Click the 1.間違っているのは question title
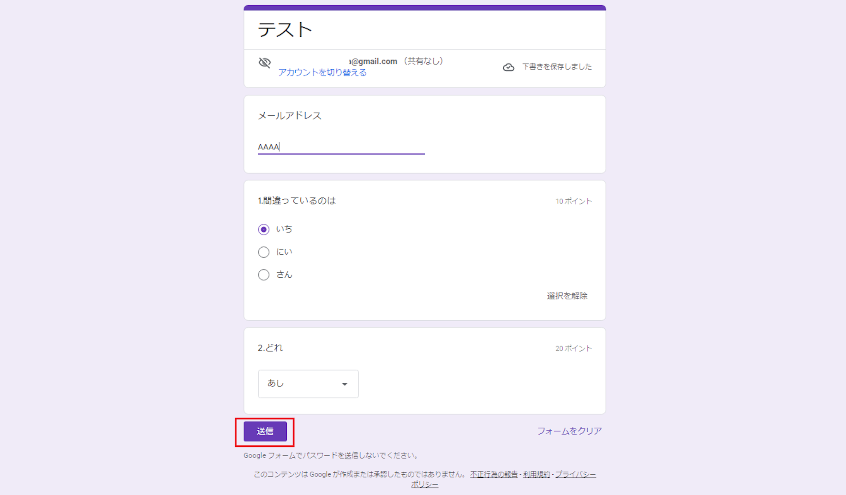Image resolution: width=846 pixels, height=495 pixels. click(297, 201)
